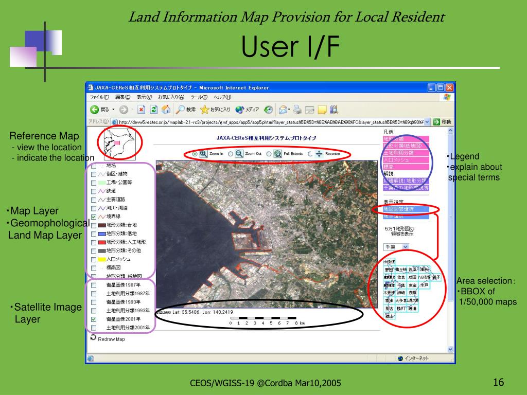Open the ファイル(F) menu

coord(99,97)
